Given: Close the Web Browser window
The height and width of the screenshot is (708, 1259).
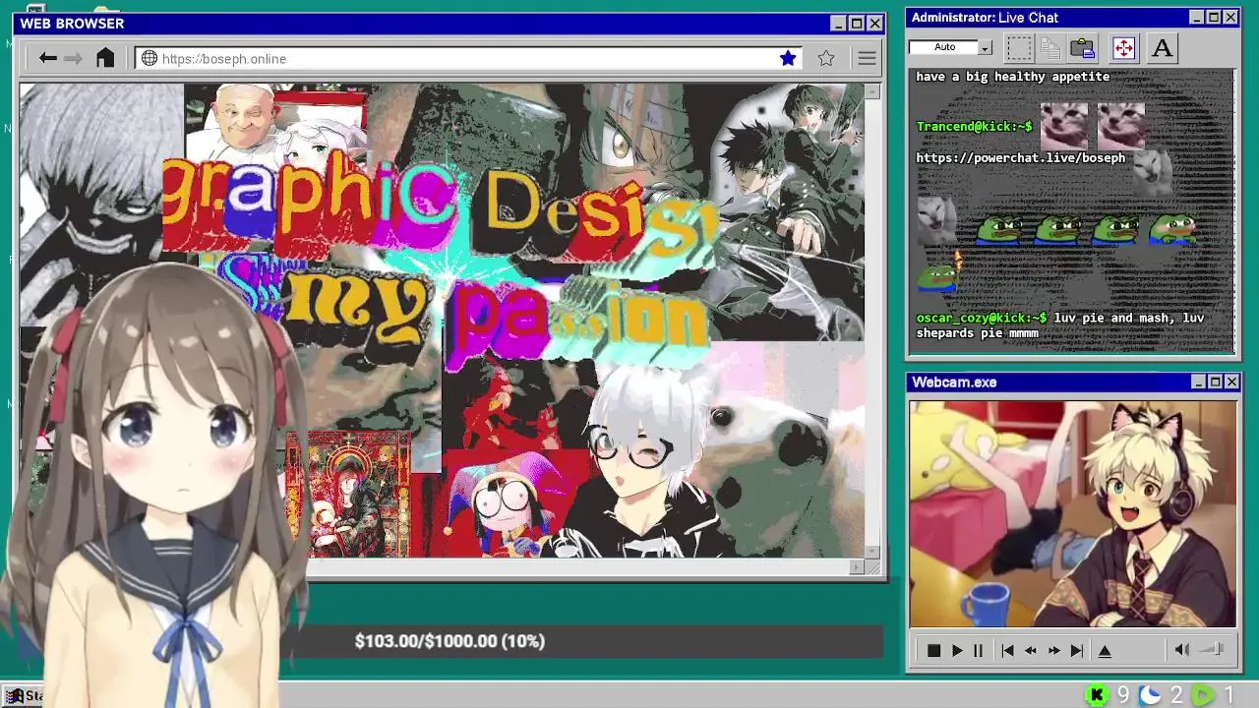Looking at the screenshot, I should (x=874, y=24).
